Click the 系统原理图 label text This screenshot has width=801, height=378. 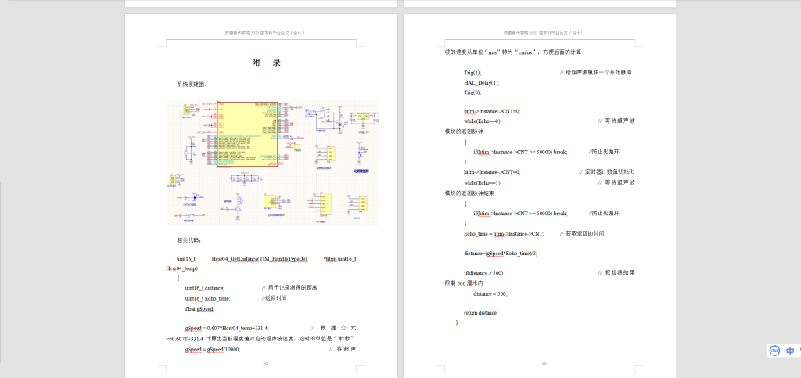point(192,85)
